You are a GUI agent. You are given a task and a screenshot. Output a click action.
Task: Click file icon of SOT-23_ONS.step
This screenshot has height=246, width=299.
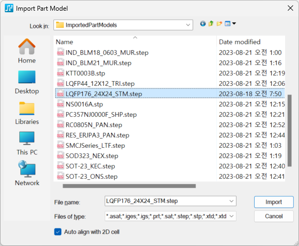pyautogui.click(x=60, y=176)
